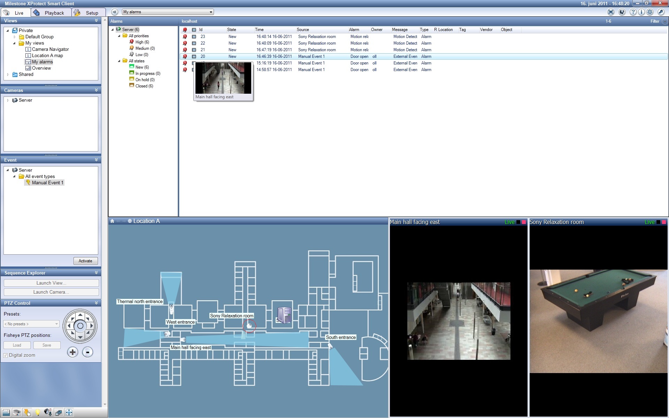Click the sequence explorer film frames icon

59,413
